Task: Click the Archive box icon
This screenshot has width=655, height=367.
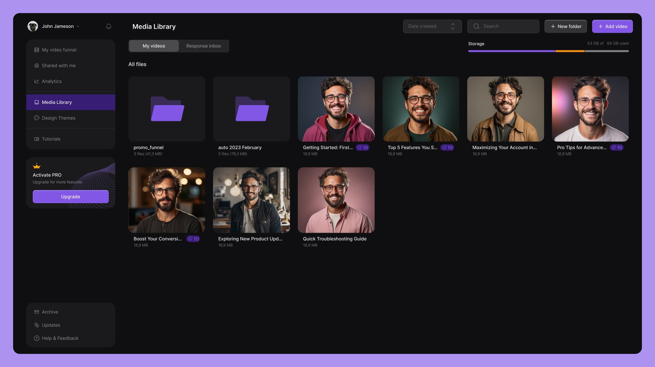Action: click(37, 312)
